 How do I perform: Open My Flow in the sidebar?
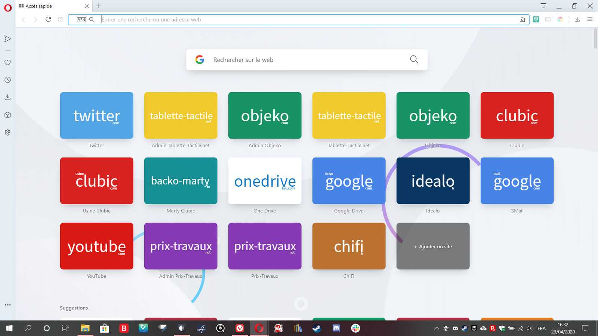(7, 39)
